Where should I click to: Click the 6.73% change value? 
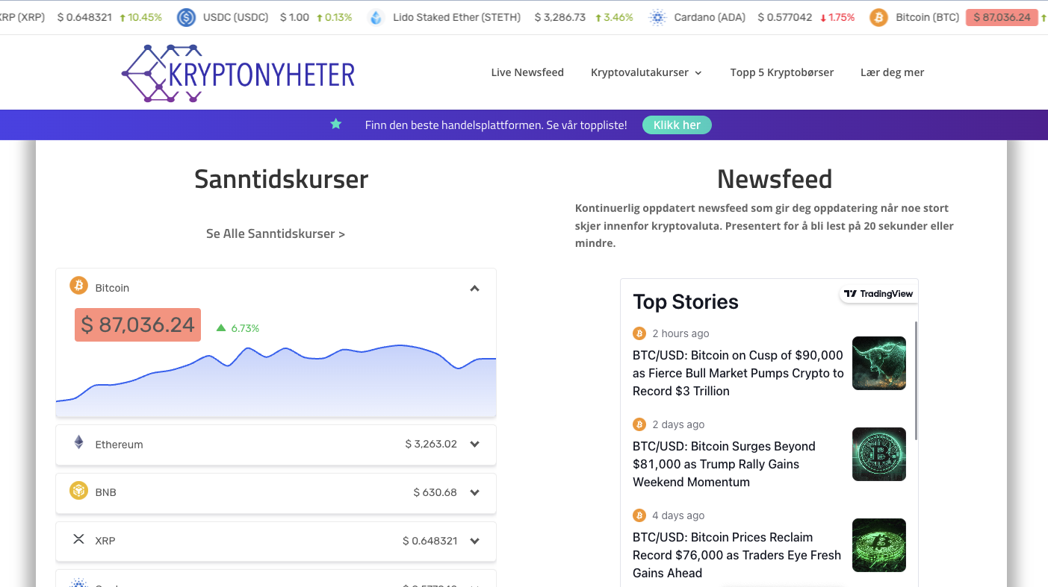[x=245, y=328]
